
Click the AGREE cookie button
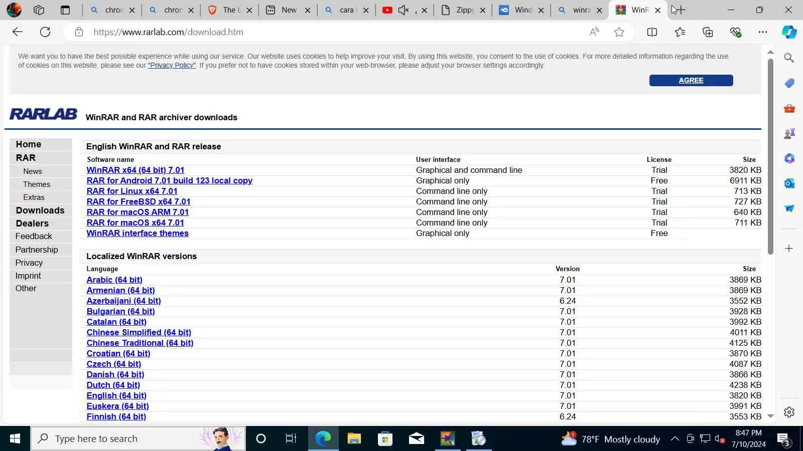click(x=691, y=80)
